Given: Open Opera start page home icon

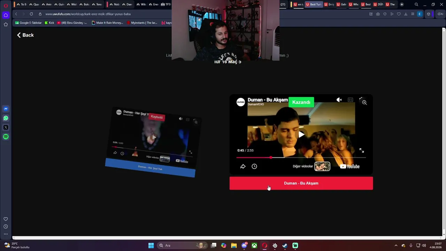Looking at the screenshot, I should (6, 15).
